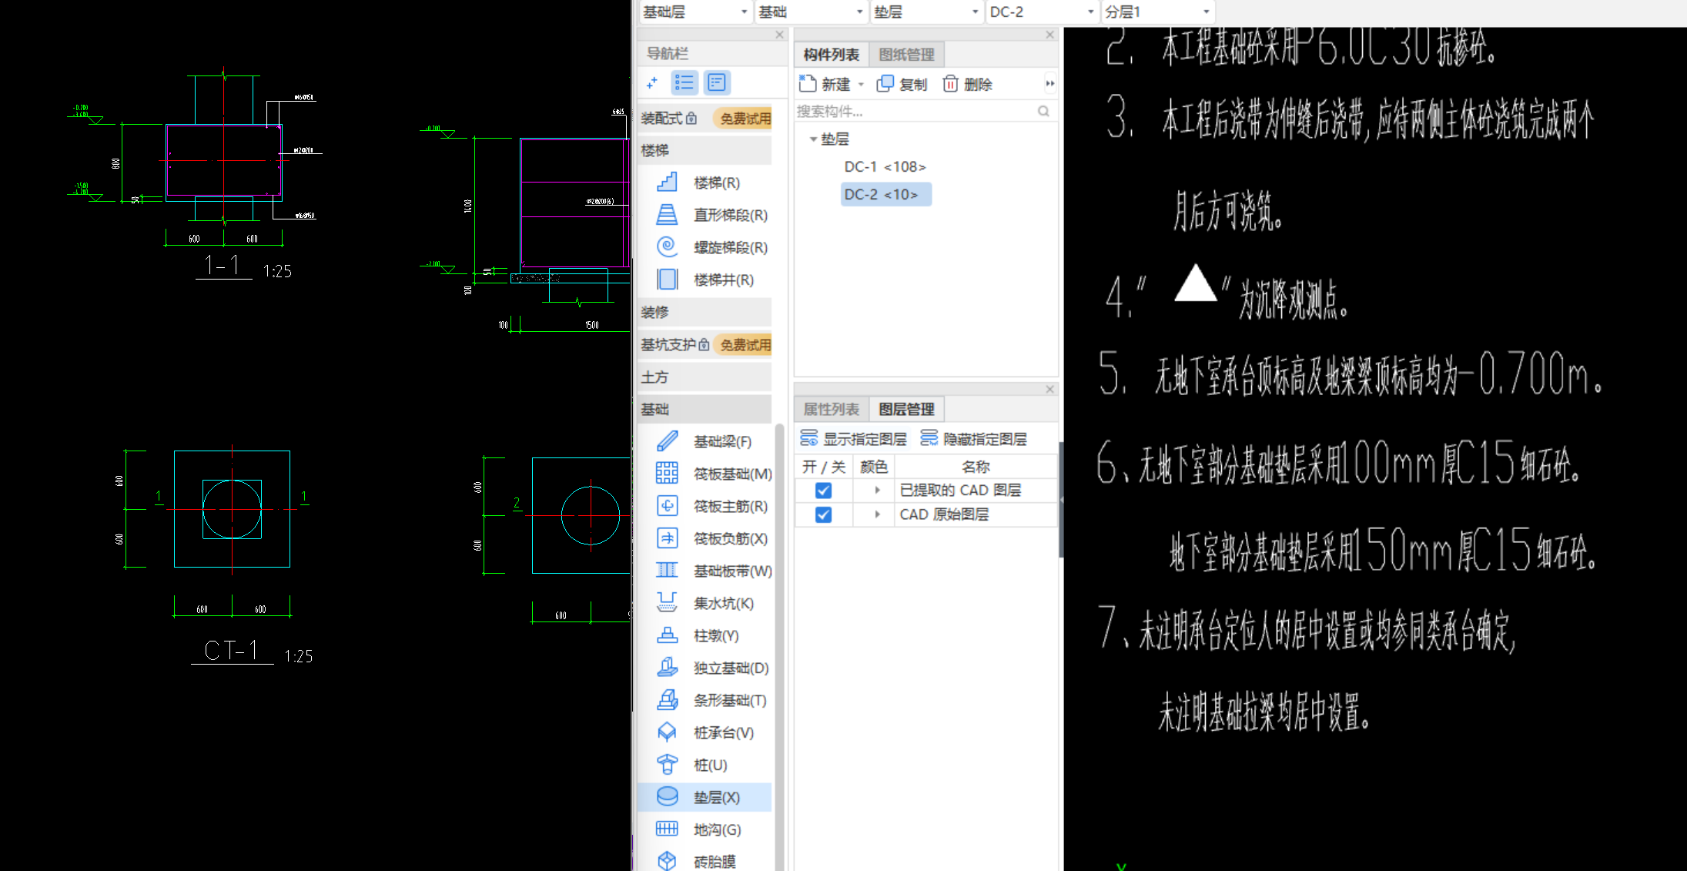
Task: Click the 删除 delete button
Action: pos(968,84)
